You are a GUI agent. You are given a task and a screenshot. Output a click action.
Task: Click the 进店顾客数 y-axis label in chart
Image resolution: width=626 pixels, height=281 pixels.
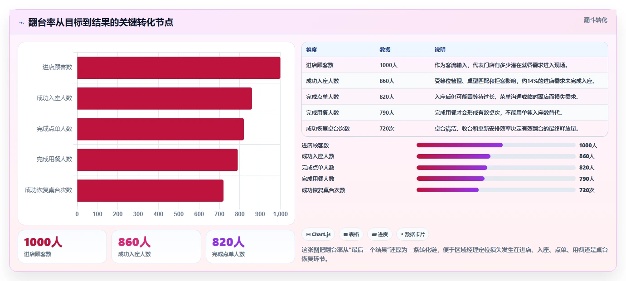tap(57, 68)
